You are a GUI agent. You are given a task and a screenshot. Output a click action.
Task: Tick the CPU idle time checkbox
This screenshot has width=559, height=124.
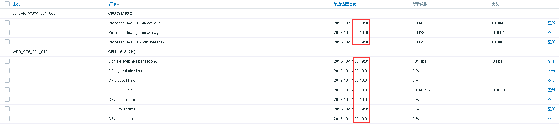click(7, 90)
